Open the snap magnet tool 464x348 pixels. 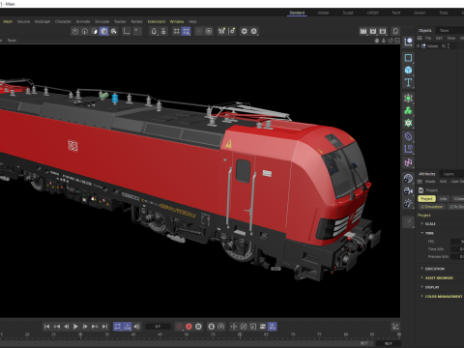pos(154,31)
